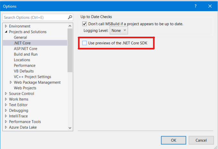The image size is (218, 149).
Task: Collapse Projects and Solutions node
Action: [6, 32]
